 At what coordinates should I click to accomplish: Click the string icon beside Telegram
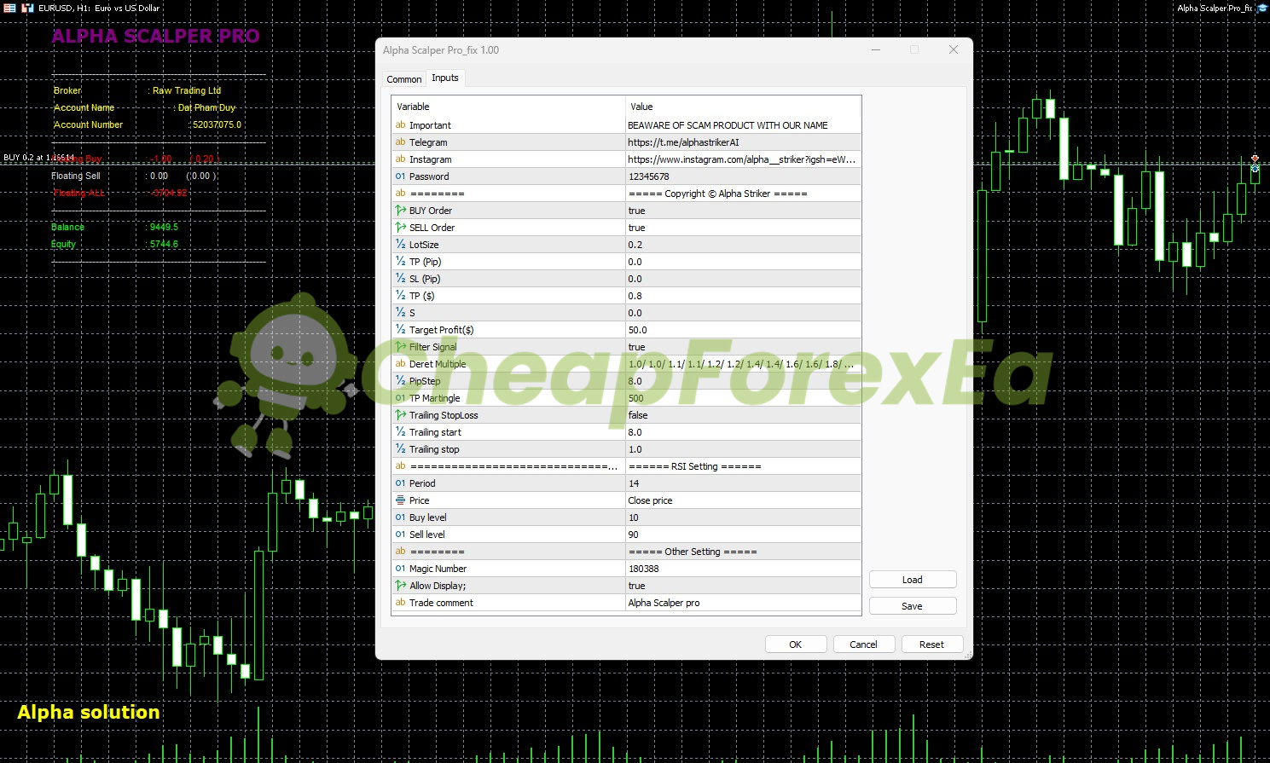[x=400, y=142]
